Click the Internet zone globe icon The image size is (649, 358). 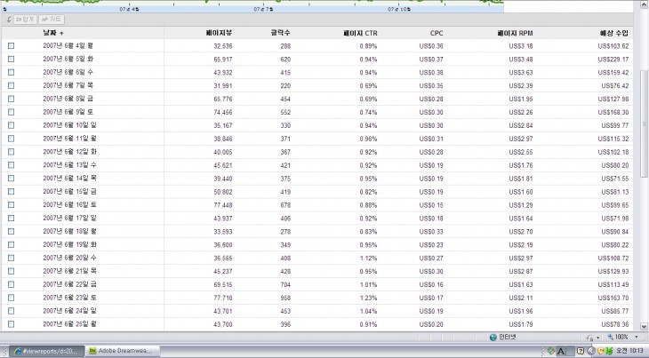pyautogui.click(x=493, y=338)
